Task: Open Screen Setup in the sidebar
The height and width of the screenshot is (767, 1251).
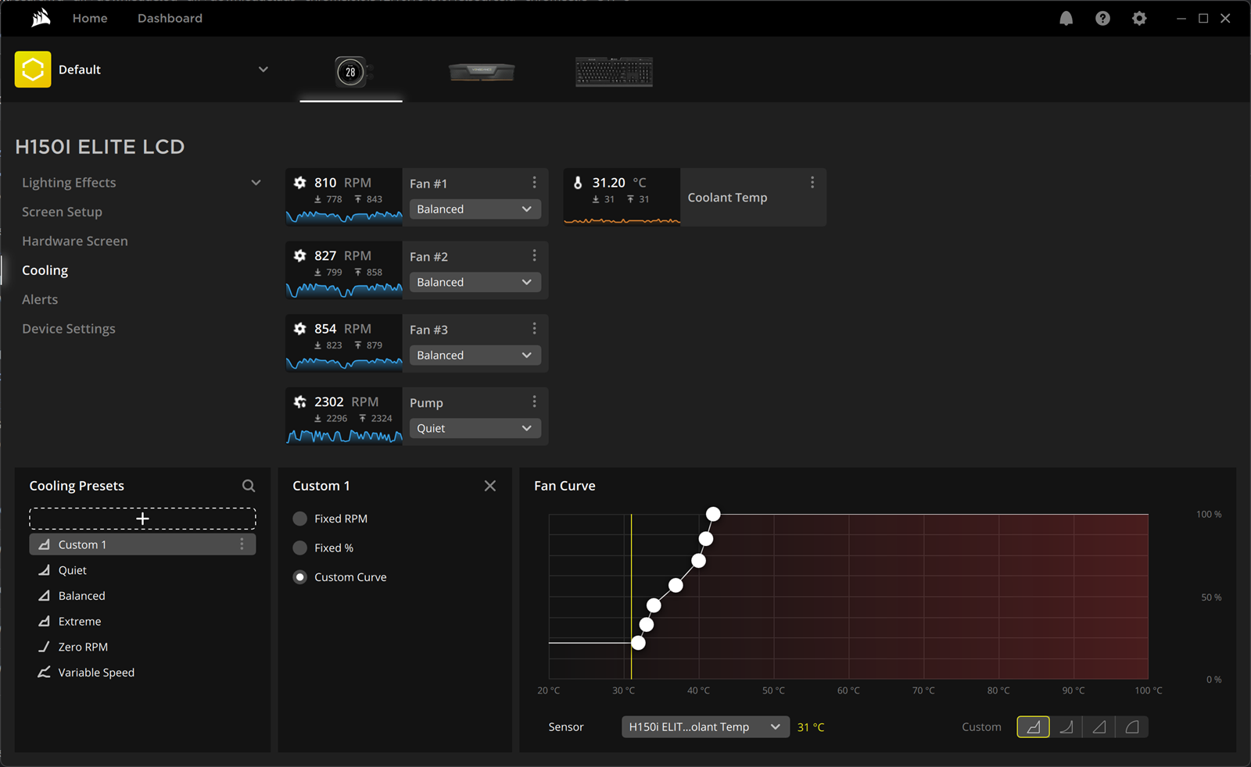Action: (x=62, y=212)
